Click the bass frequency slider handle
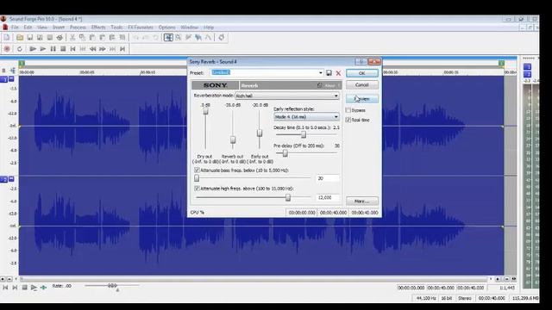 pos(197,178)
